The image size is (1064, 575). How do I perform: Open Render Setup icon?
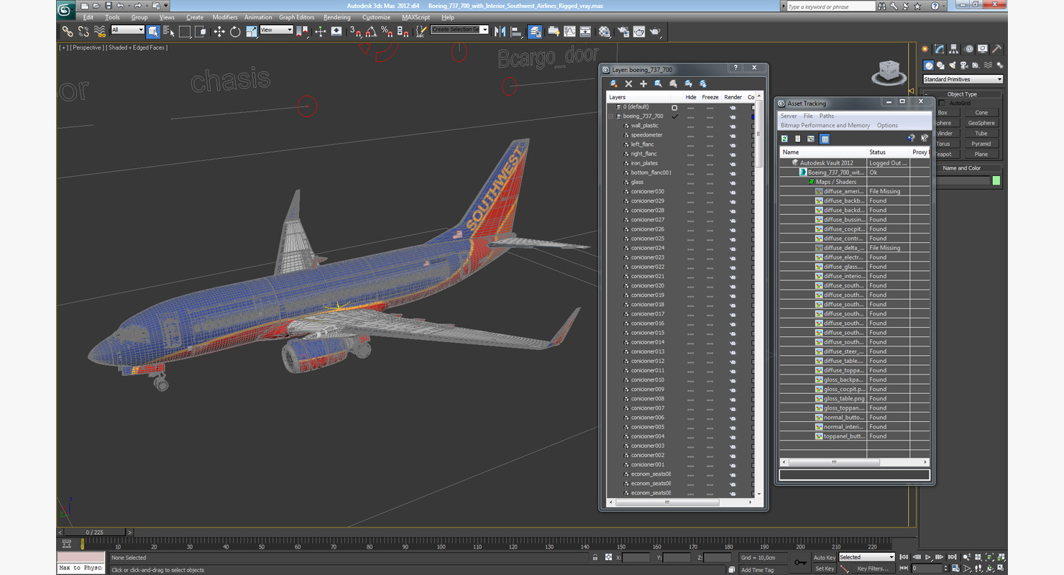tap(623, 32)
